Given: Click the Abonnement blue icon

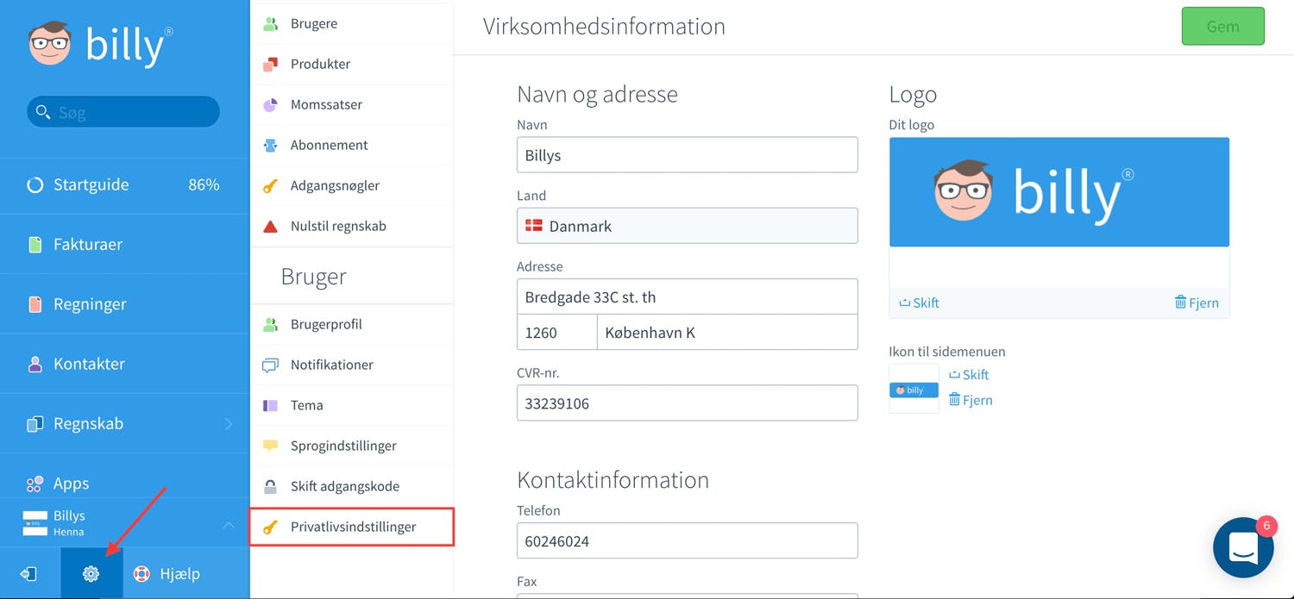Looking at the screenshot, I should click(270, 145).
